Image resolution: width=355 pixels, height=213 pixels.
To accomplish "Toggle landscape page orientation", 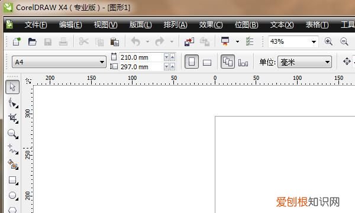I will 207,62.
